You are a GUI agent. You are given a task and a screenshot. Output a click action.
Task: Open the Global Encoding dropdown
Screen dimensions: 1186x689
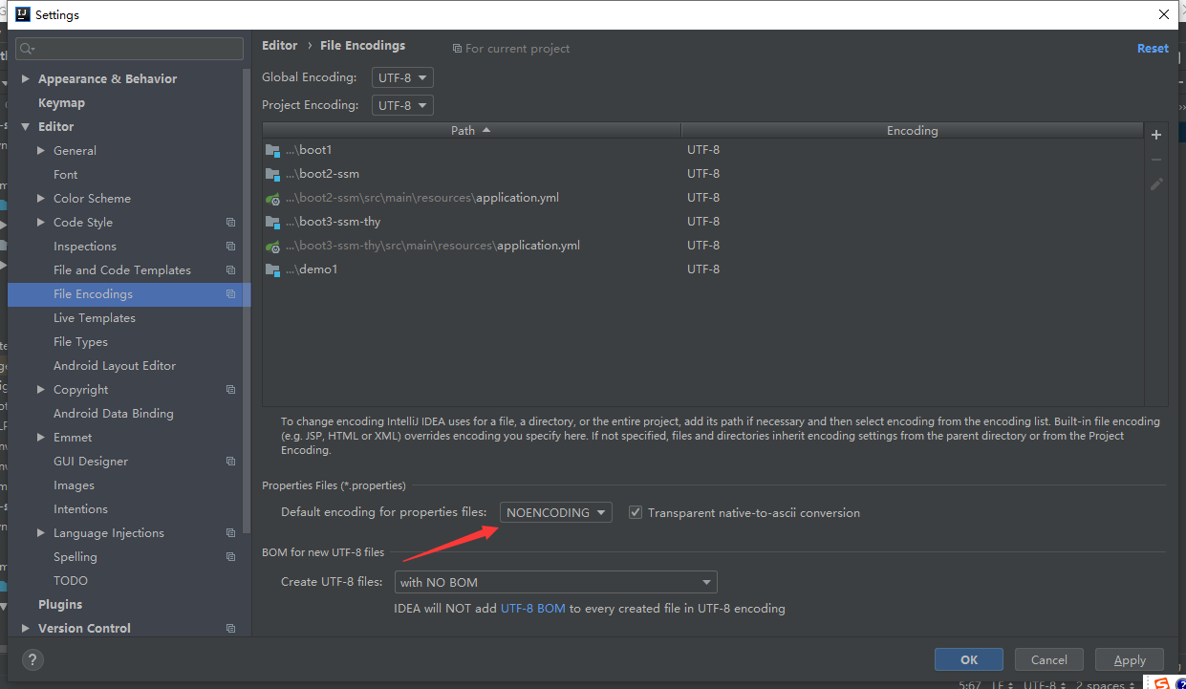click(402, 77)
